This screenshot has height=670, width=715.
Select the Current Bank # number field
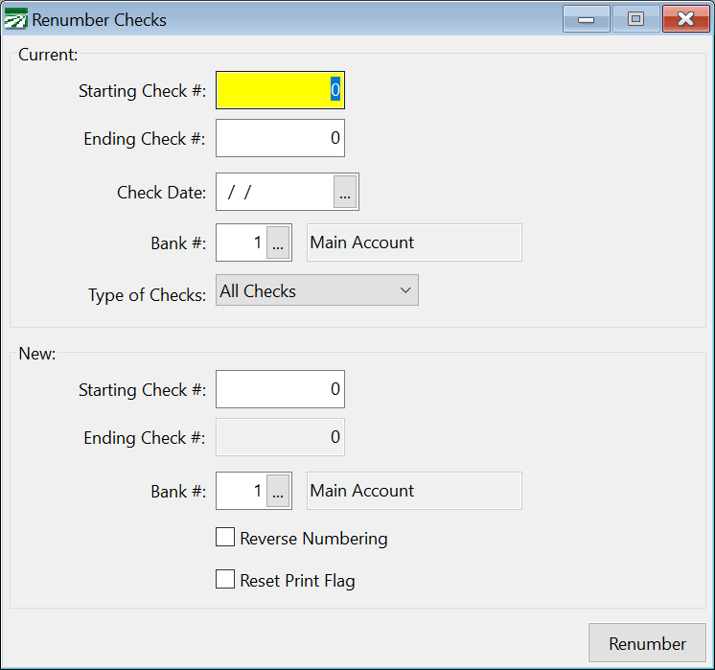pyautogui.click(x=241, y=243)
